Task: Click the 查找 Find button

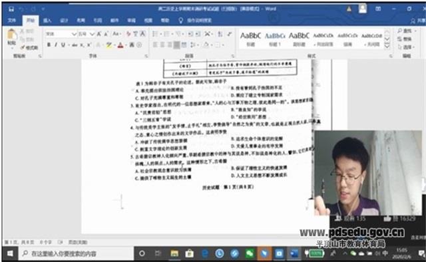Action: coord(405,31)
